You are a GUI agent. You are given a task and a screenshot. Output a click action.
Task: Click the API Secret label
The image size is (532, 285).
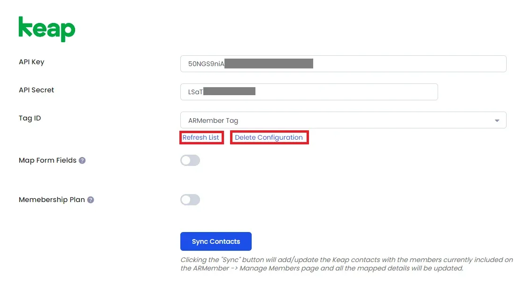(36, 90)
